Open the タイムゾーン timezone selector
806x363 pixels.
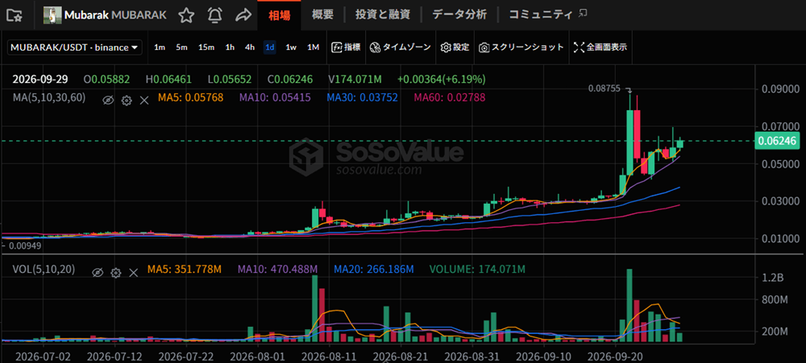pos(400,47)
